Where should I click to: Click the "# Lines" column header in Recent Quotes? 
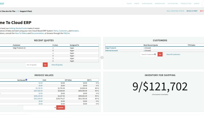point(55,45)
